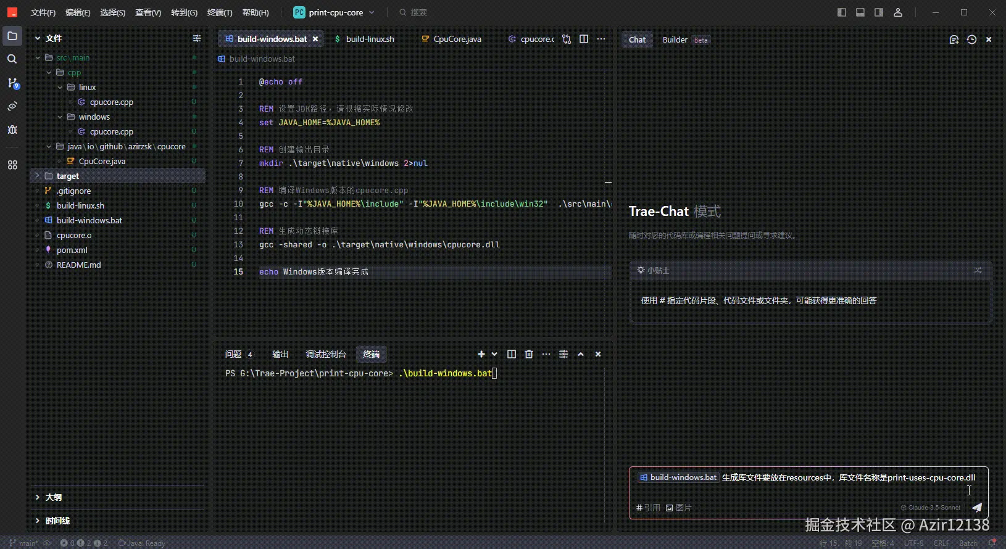
Task: Add a new terminal with plus icon
Action: coord(481,354)
